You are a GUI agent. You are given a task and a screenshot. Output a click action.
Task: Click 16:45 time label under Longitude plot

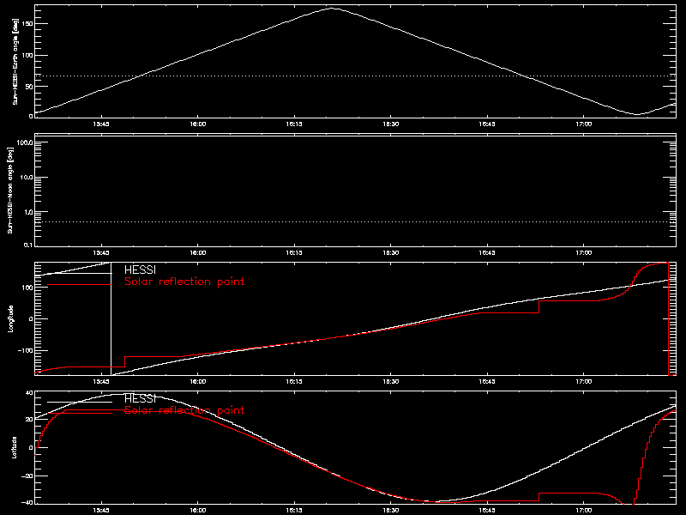pyautogui.click(x=487, y=382)
